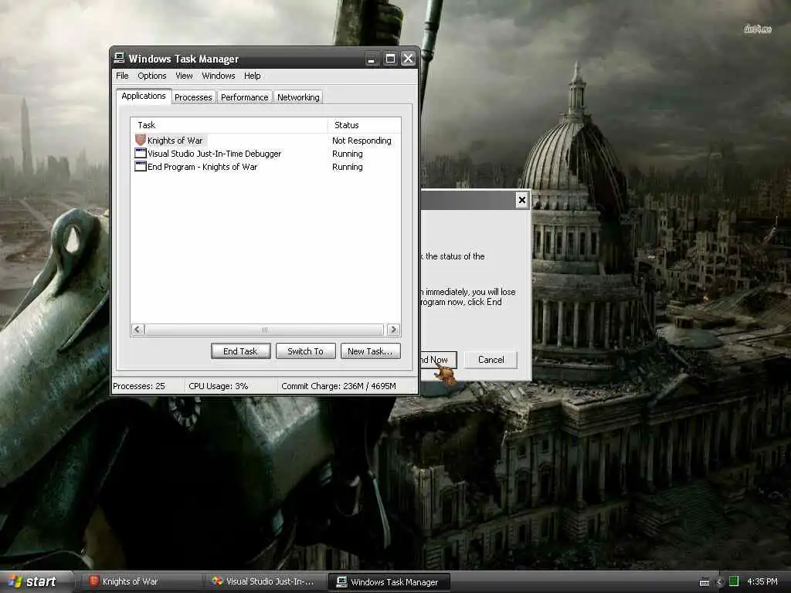
Task: Click the Visual Studio Just-In-Time Debugger window icon
Action: (141, 154)
